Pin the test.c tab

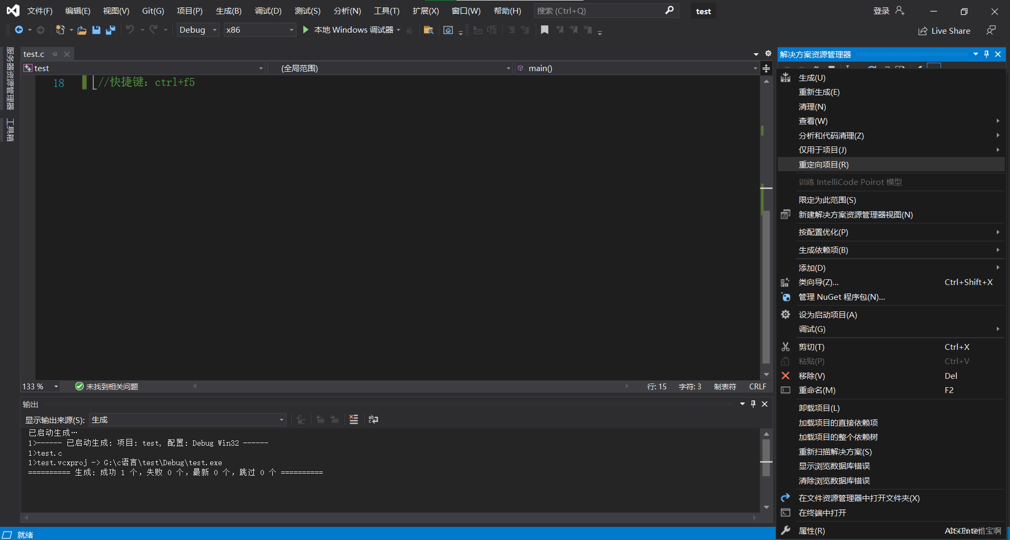point(55,54)
